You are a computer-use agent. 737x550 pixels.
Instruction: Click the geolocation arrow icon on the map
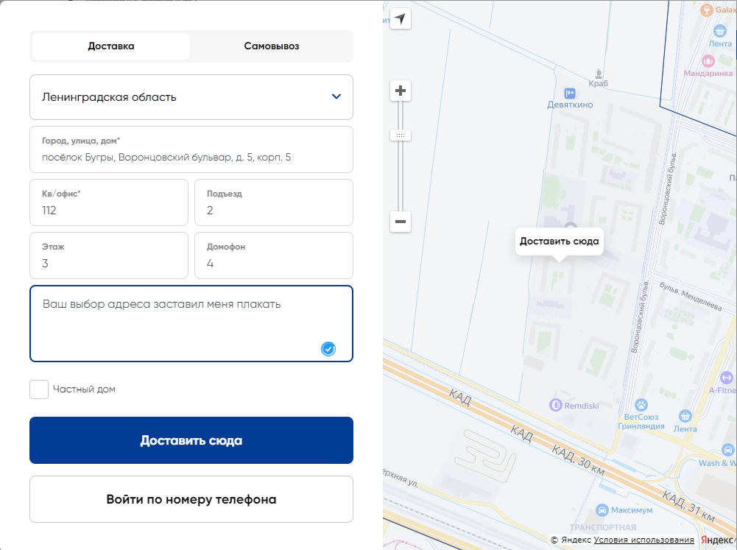click(400, 18)
